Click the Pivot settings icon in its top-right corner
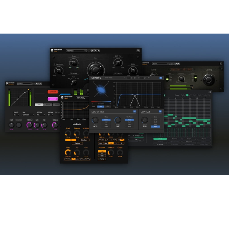This screenshot has height=229, width=229. 138,51
